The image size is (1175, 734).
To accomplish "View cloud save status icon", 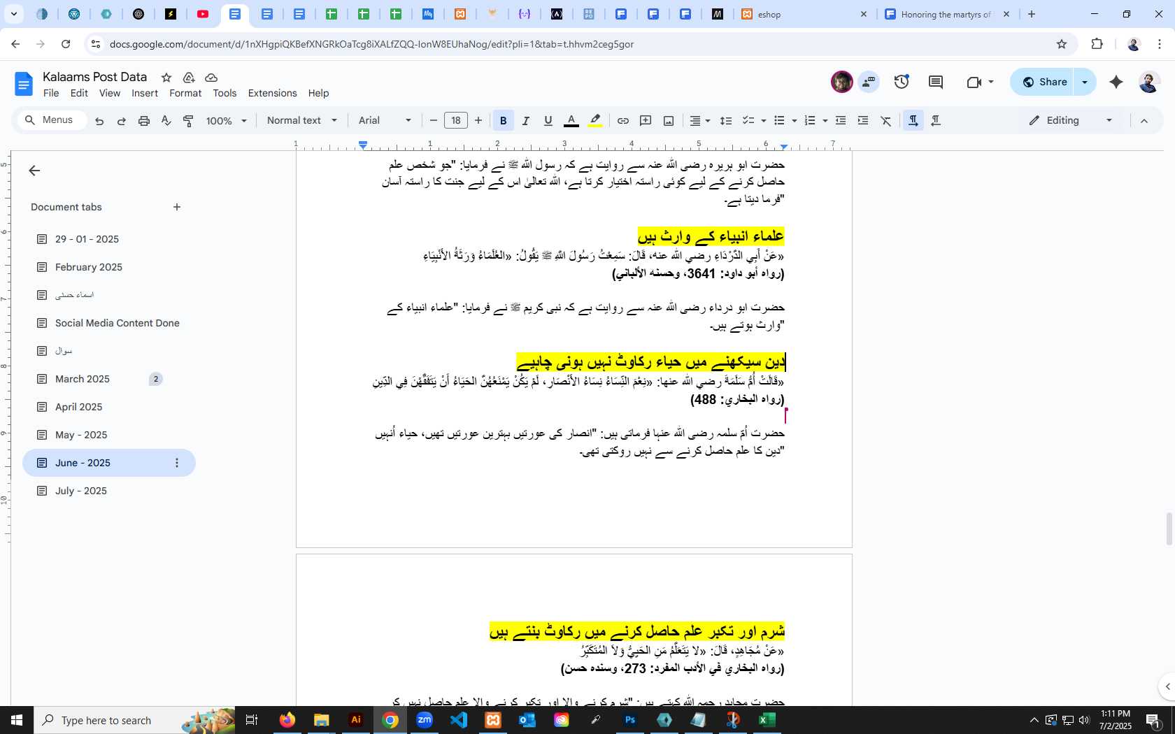I will (x=211, y=78).
